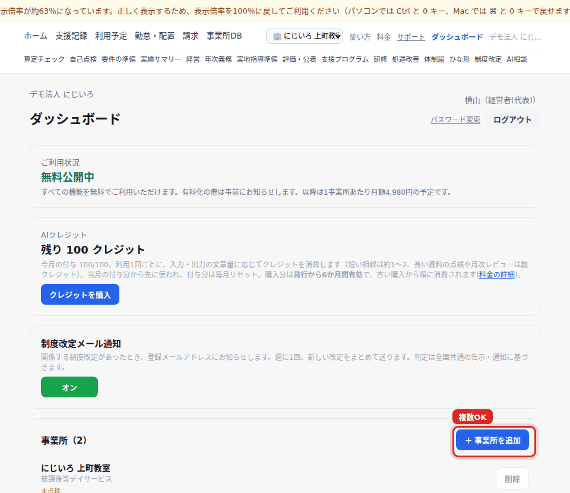Click the デモ法人 にじいろ breadcrumb text

click(x=62, y=94)
